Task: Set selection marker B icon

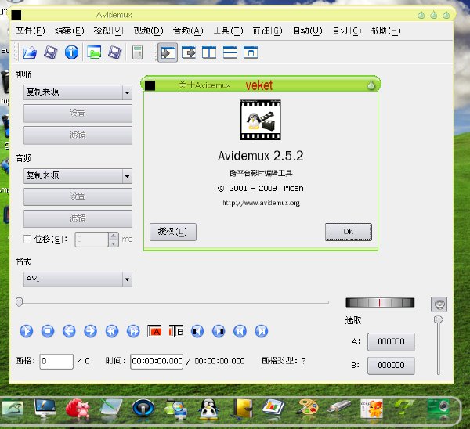Action: tap(176, 331)
